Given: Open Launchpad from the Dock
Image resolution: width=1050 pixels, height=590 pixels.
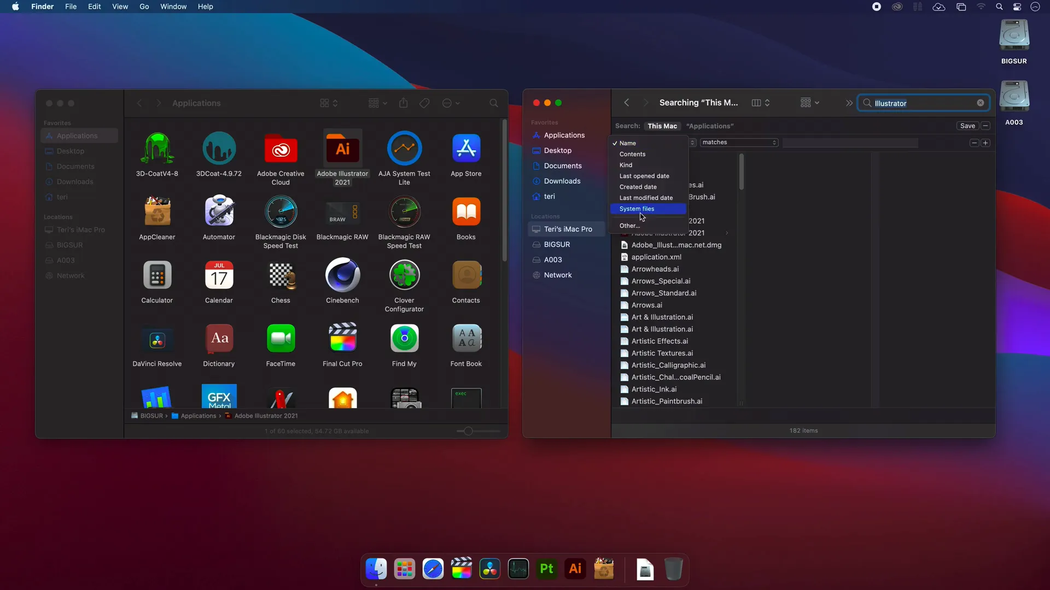Looking at the screenshot, I should coord(404,569).
